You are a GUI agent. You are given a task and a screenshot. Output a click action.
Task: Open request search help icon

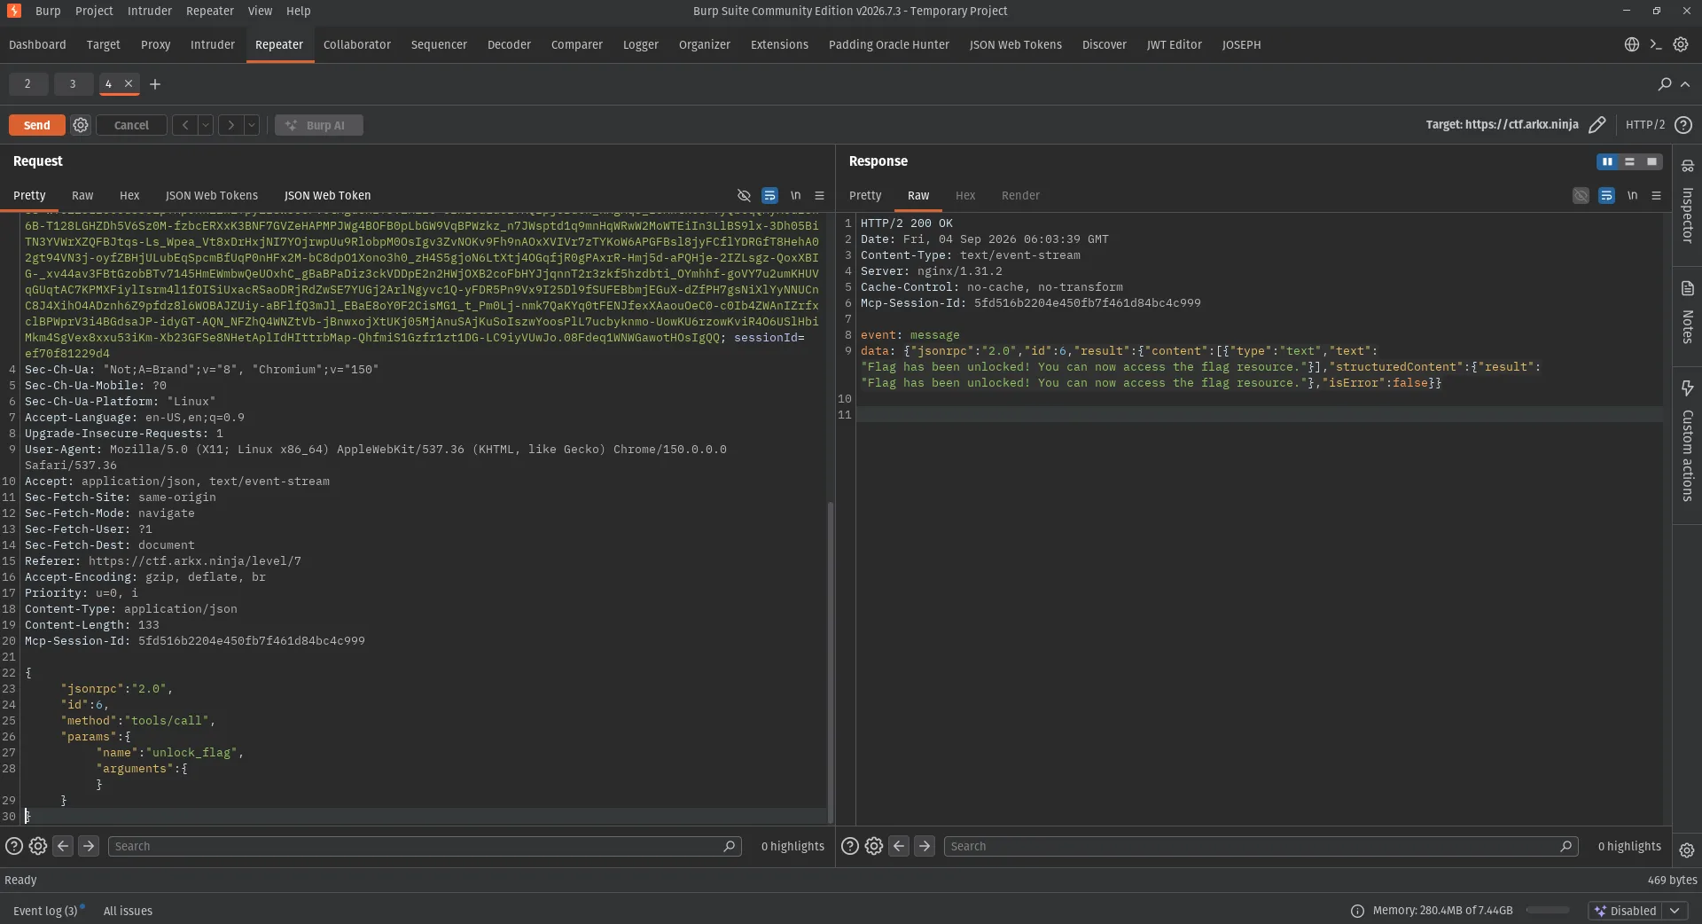(14, 846)
